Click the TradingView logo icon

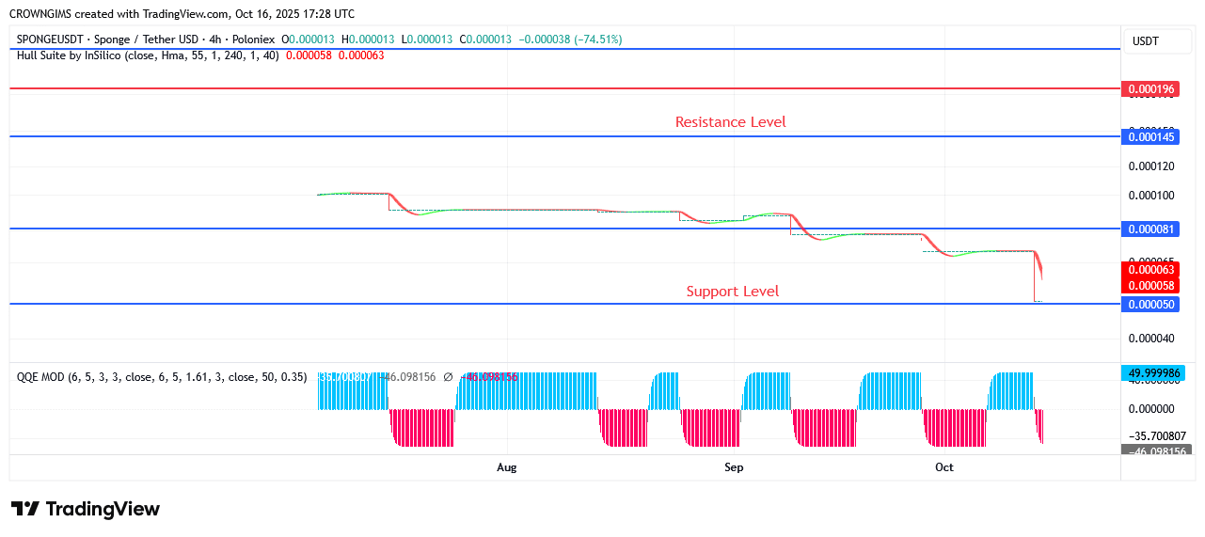25,509
